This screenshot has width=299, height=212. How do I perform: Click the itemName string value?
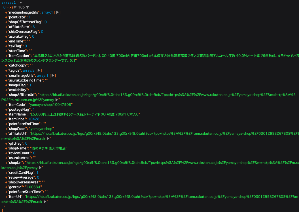coord(85,114)
